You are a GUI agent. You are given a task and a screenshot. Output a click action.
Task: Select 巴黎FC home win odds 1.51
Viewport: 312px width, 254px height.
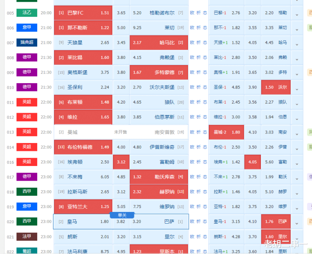[x=83, y=13]
